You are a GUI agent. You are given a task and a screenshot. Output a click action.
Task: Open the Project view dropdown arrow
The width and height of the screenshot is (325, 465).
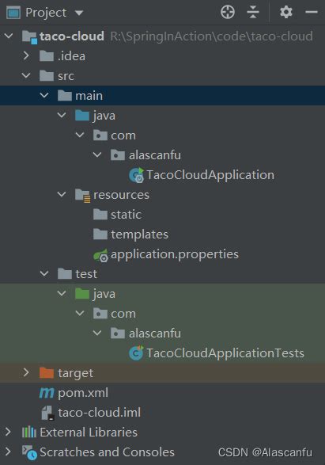tap(79, 13)
